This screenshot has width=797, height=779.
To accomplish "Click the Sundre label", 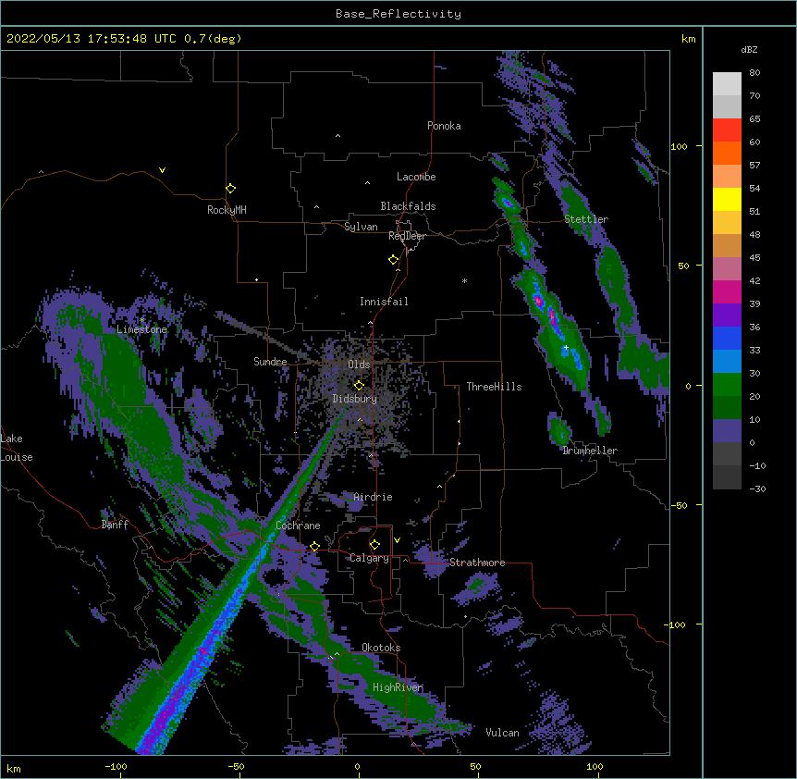I will [270, 362].
